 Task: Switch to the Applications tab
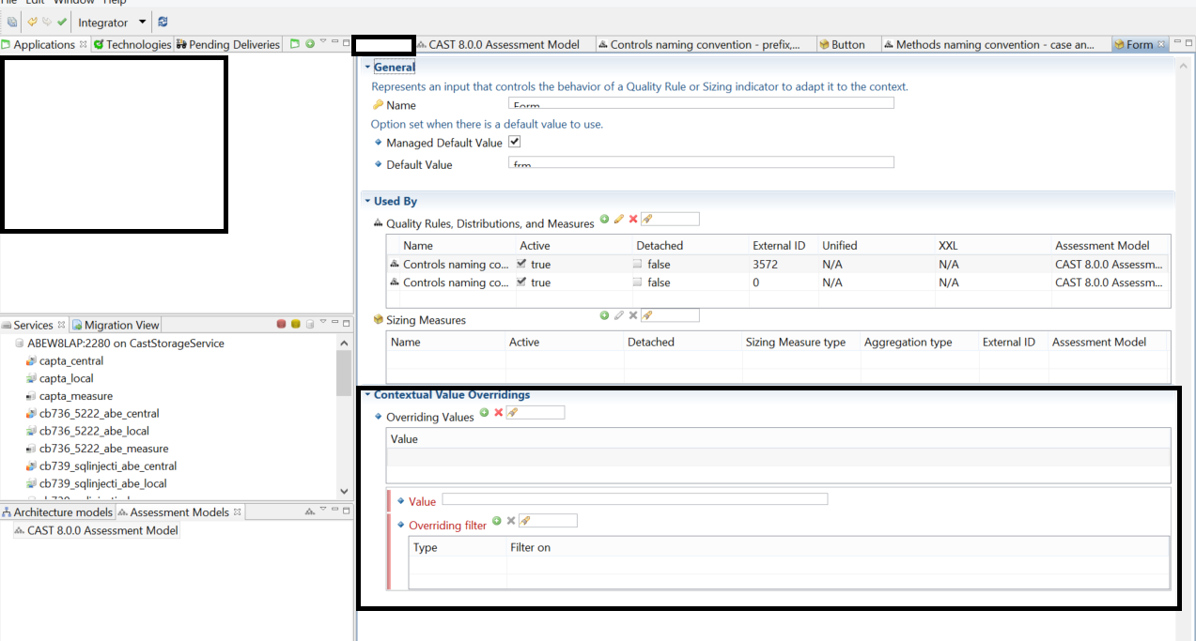point(44,44)
